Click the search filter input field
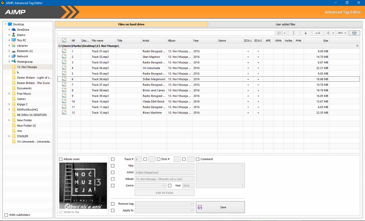The image size is (365, 221). 166,33
